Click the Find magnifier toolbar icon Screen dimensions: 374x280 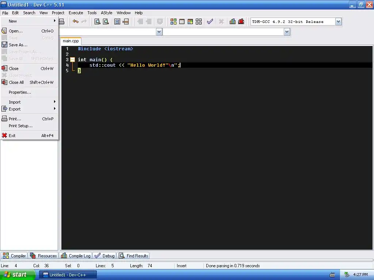coord(97,22)
